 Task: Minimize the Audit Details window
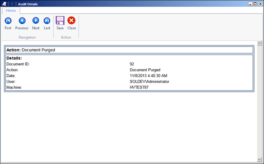coord(250,3)
